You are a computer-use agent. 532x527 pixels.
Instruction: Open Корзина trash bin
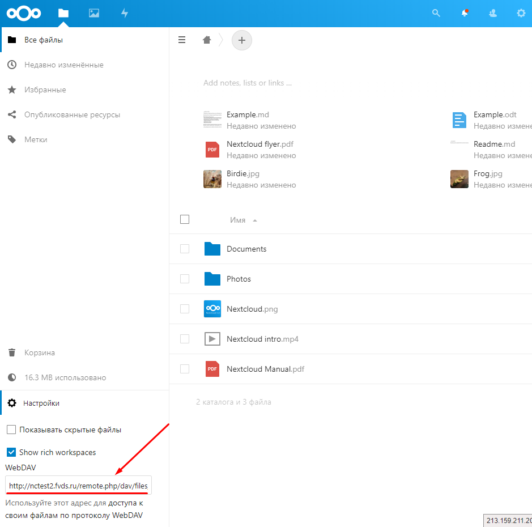[x=85, y=352]
